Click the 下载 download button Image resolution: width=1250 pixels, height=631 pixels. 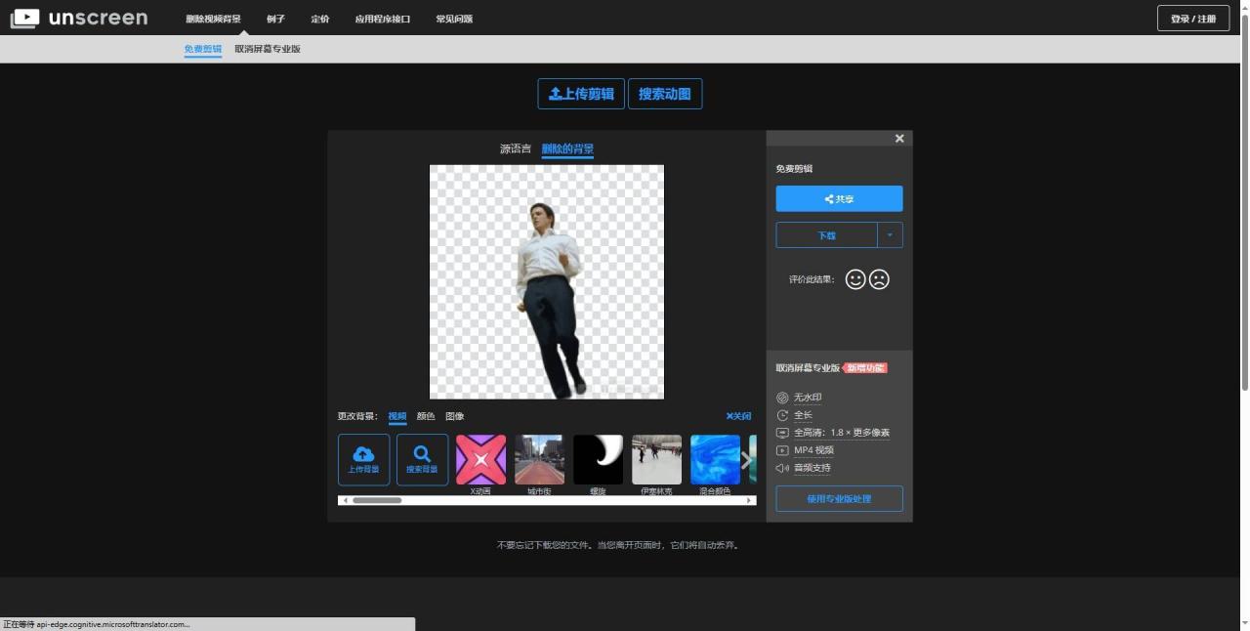pyautogui.click(x=827, y=235)
